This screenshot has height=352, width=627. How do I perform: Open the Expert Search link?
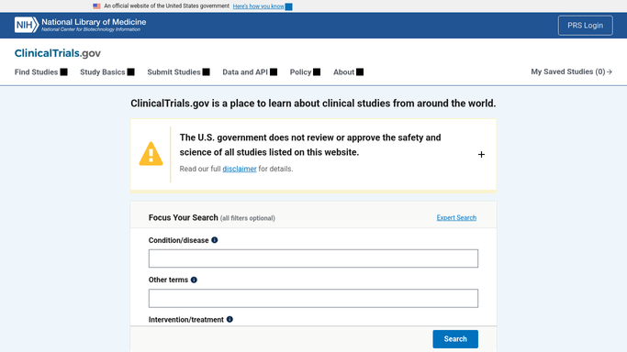click(x=456, y=217)
